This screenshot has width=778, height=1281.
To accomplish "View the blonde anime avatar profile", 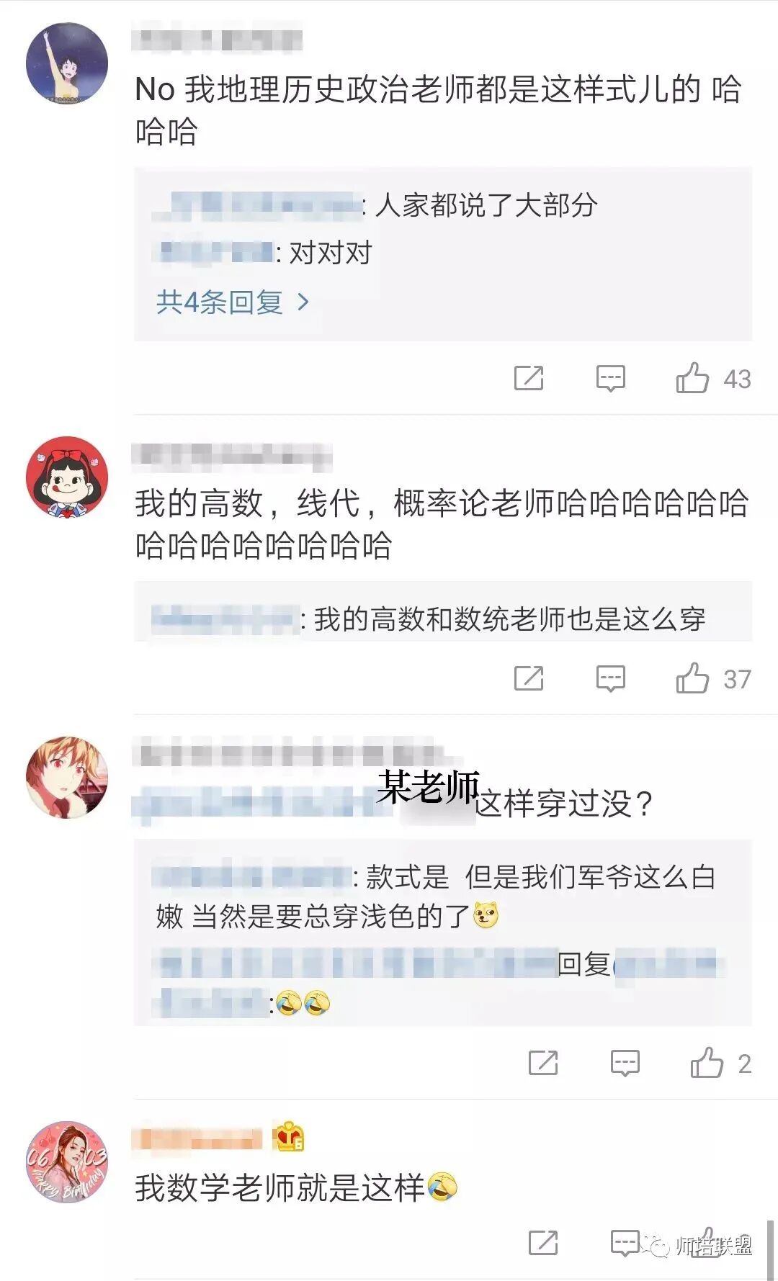I will [x=67, y=777].
